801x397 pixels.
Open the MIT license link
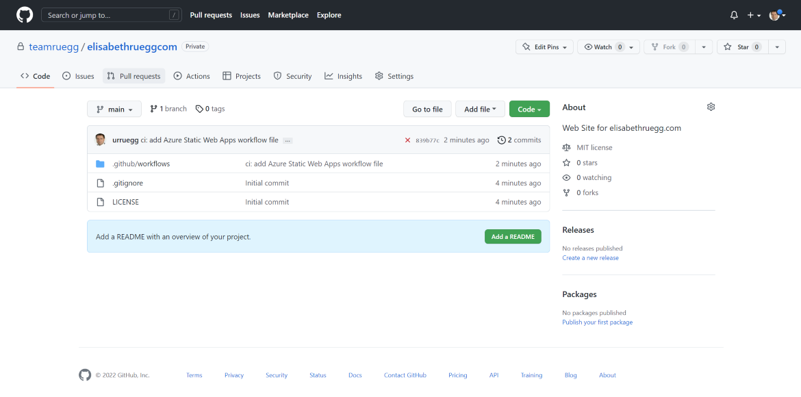point(587,148)
